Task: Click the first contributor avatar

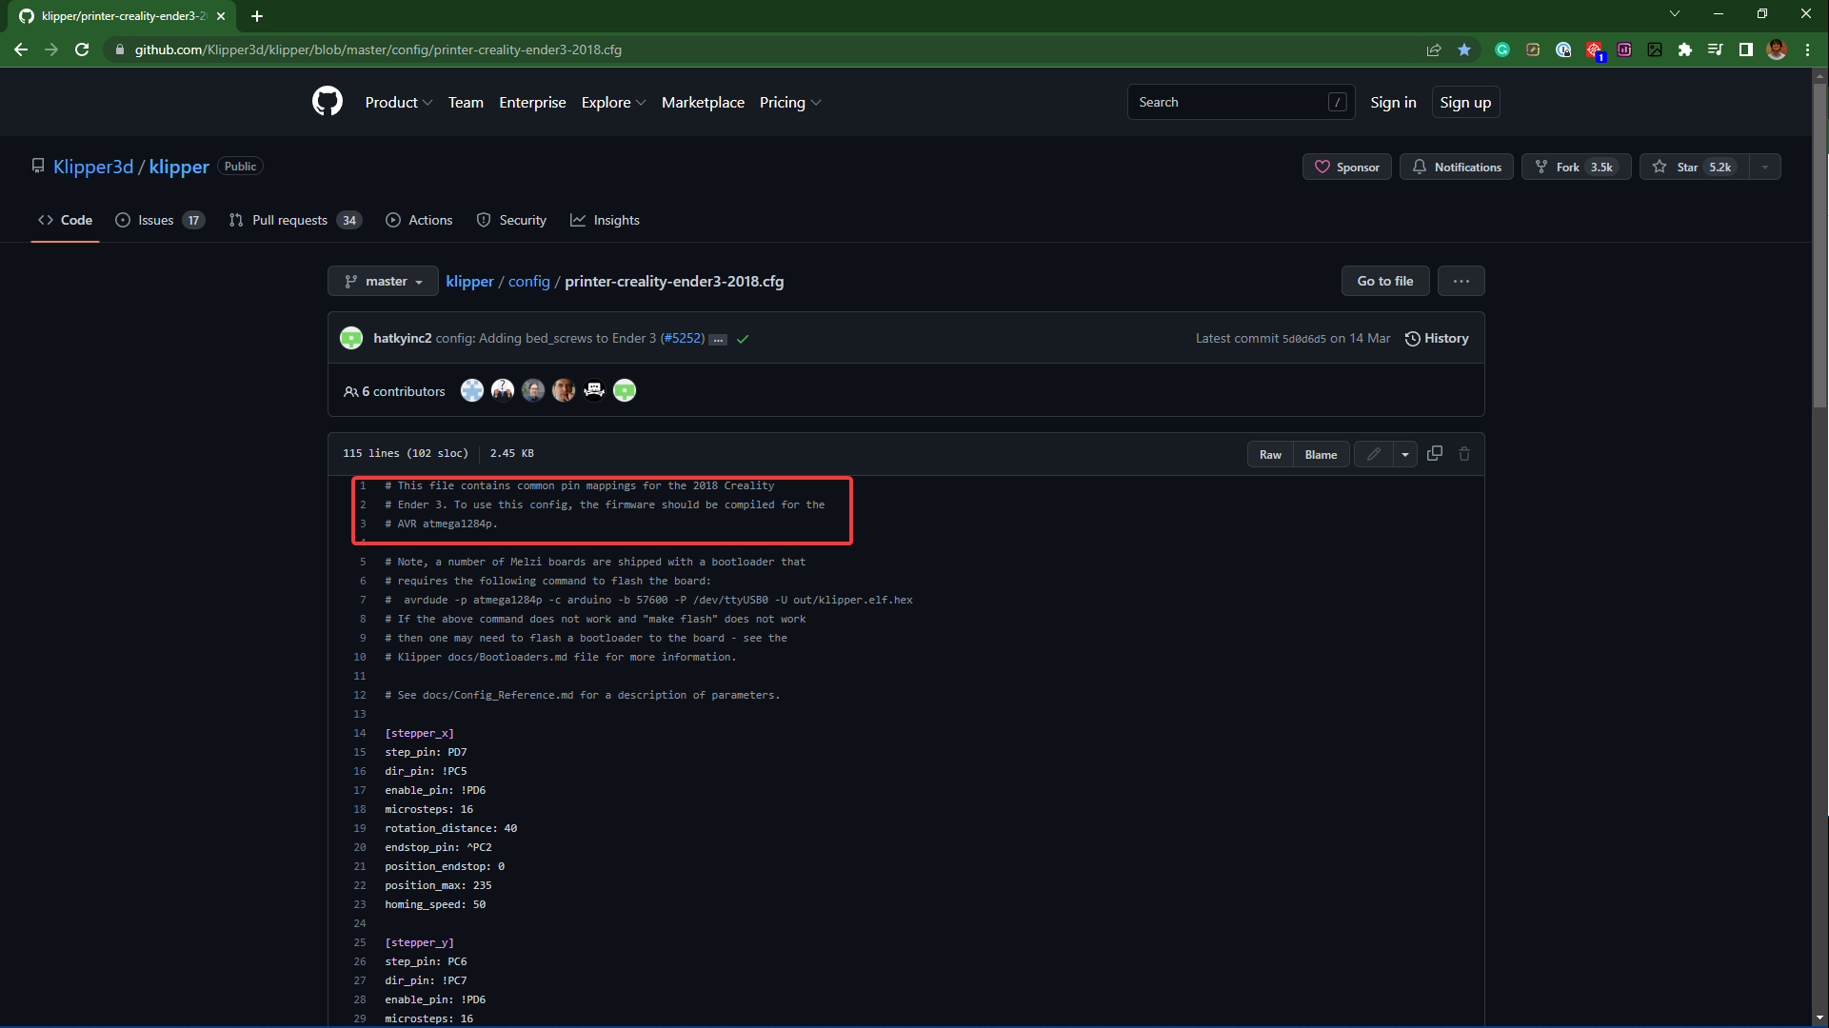Action: [472, 390]
